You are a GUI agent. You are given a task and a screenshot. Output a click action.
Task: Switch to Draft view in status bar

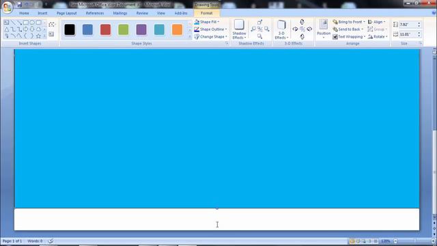coord(376,241)
